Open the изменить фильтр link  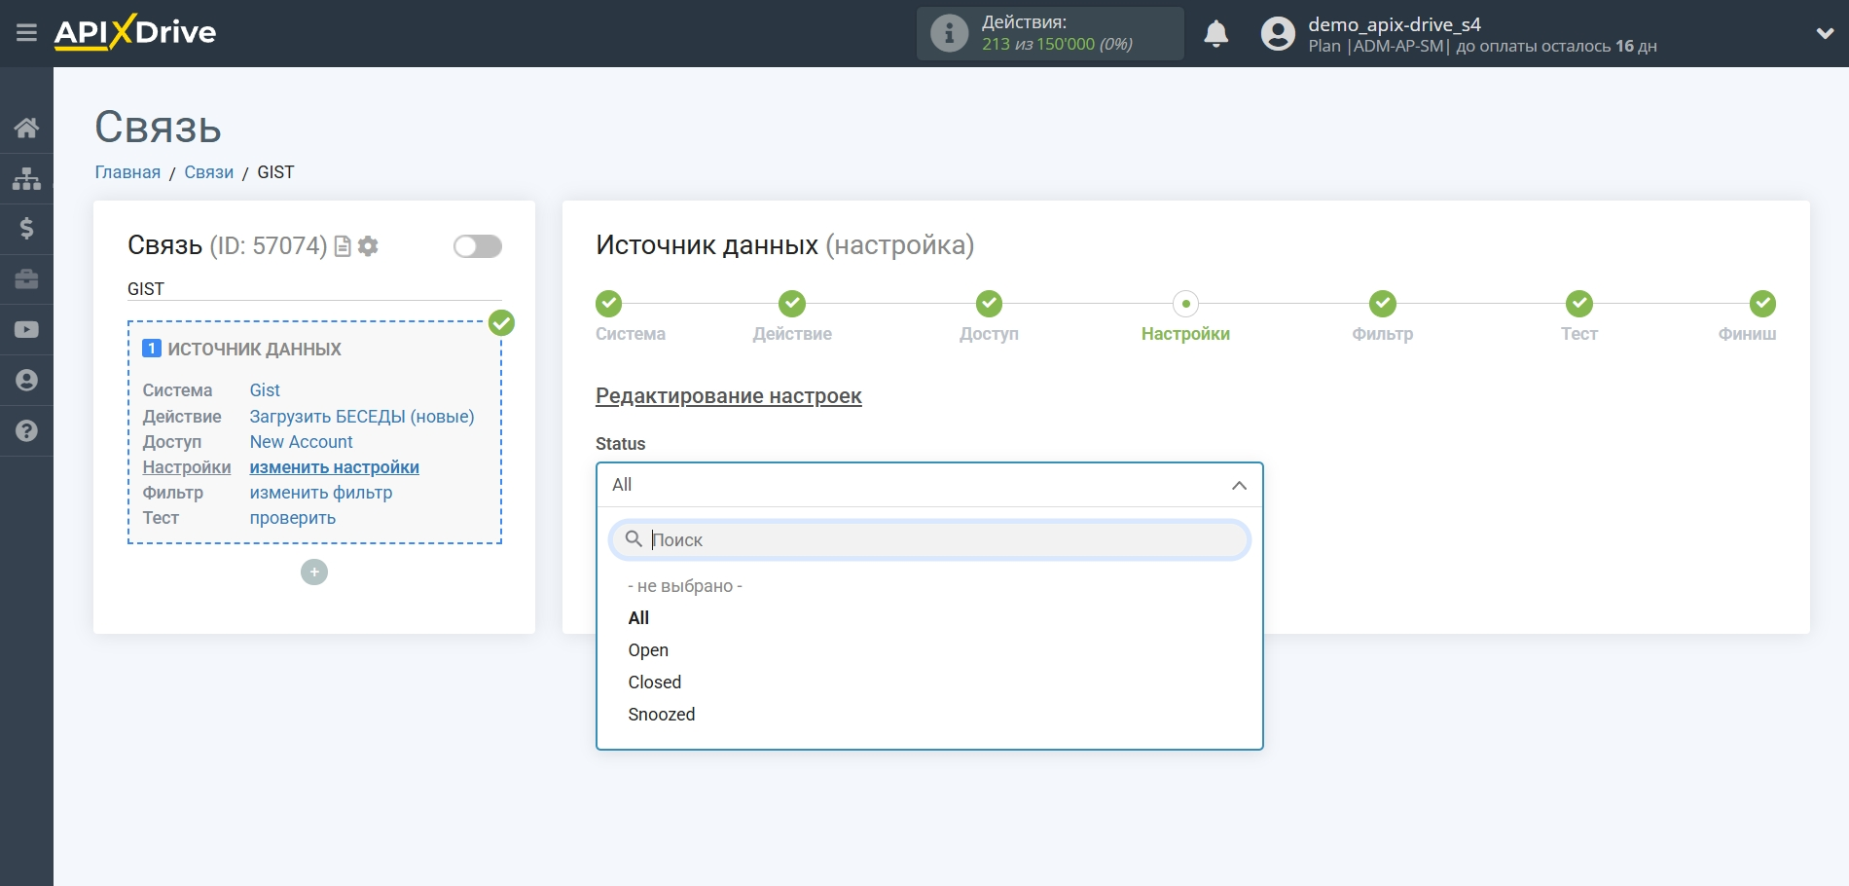(320, 493)
